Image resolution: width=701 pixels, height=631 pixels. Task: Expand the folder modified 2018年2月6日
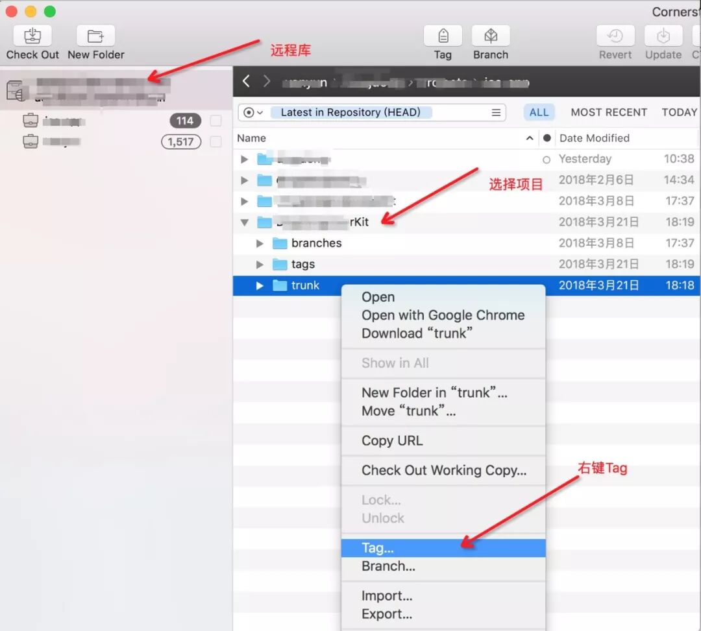tap(244, 180)
